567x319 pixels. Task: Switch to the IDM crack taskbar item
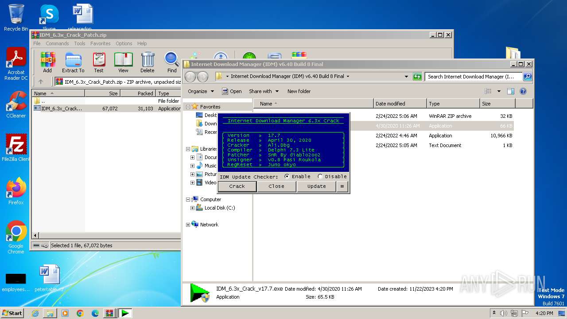pos(126,313)
